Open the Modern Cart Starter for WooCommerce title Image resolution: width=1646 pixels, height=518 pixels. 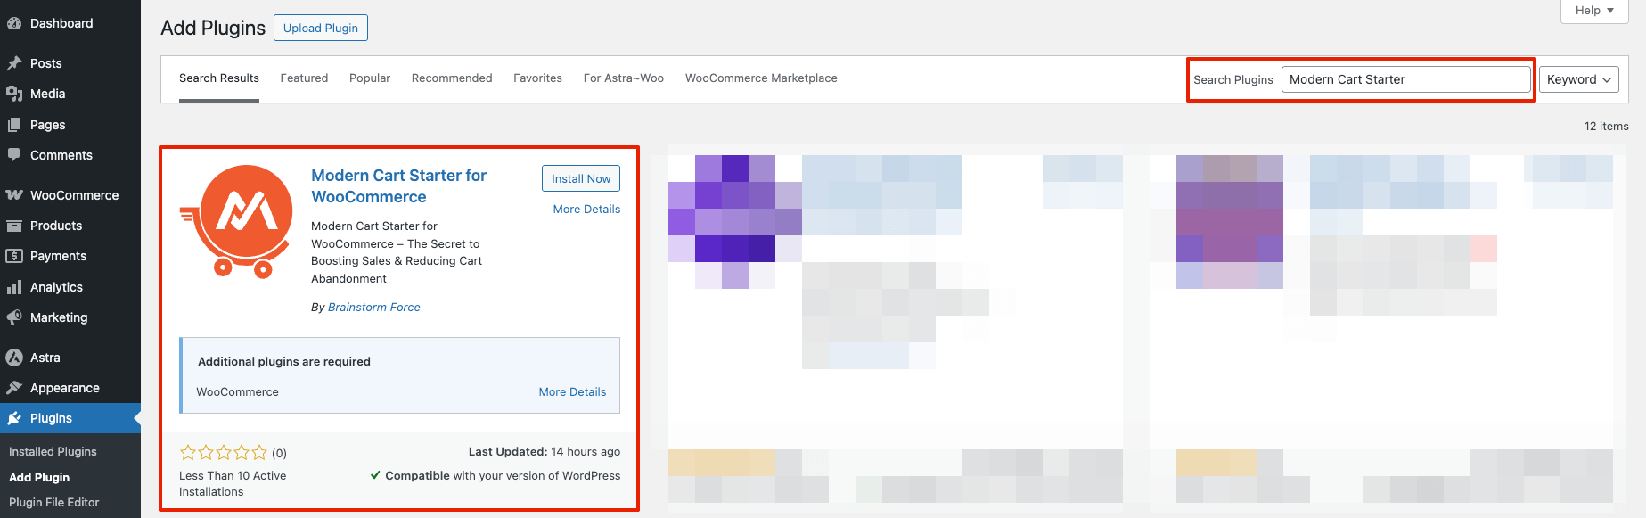click(398, 186)
